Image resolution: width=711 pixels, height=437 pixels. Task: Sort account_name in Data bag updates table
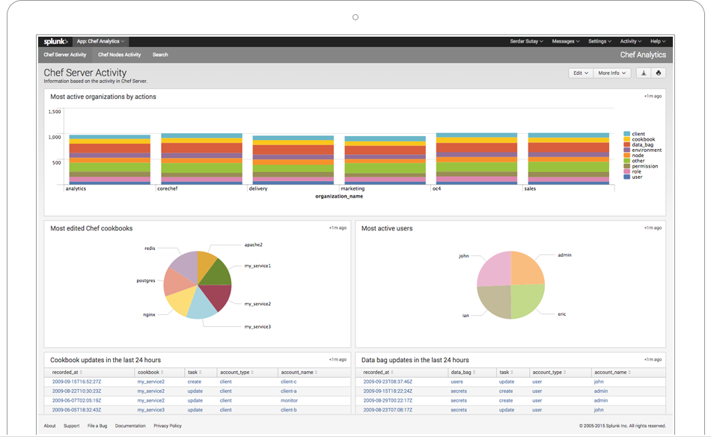pyautogui.click(x=613, y=372)
